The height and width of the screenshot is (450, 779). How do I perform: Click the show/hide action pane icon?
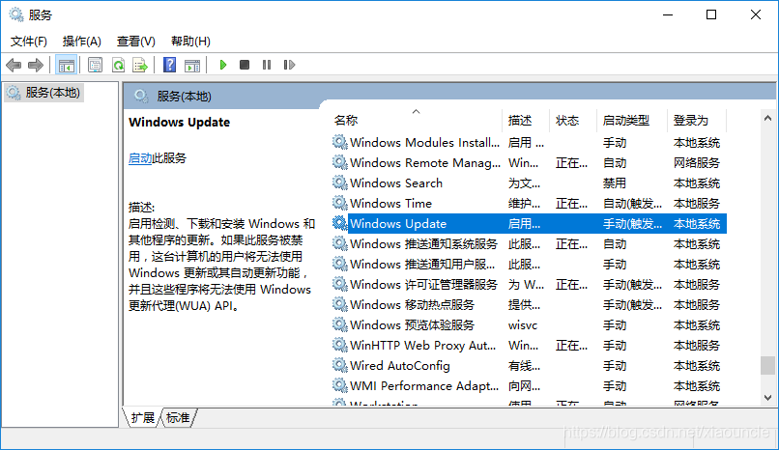coord(192,65)
